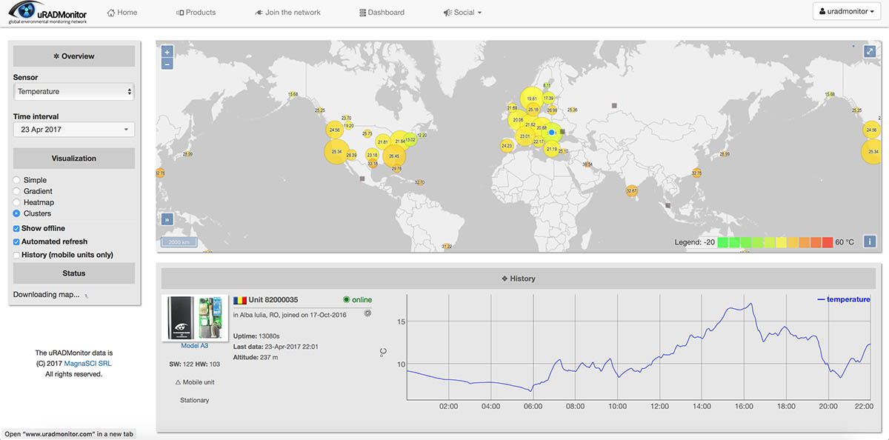
Task: Open the uradmonitor account dropdown
Action: [x=845, y=11]
